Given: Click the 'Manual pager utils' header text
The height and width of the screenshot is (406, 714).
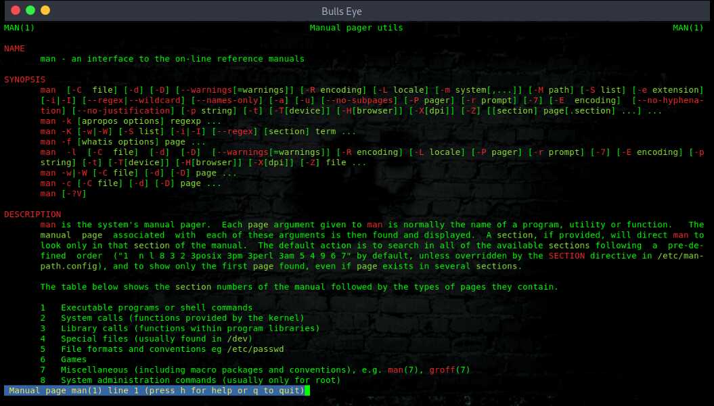Looking at the screenshot, I should (356, 28).
